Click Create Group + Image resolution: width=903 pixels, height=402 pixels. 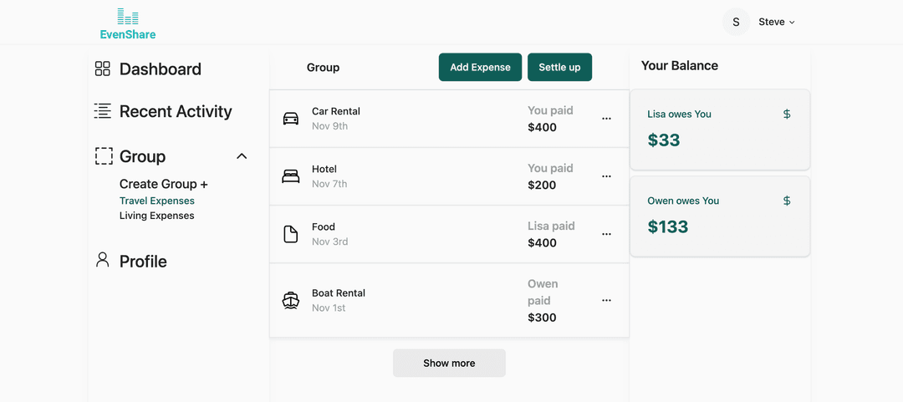point(164,185)
